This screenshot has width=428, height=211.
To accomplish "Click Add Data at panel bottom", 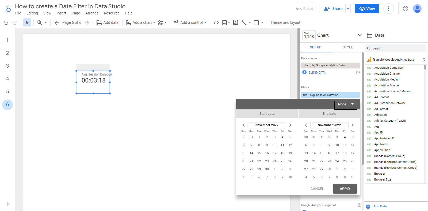I will pyautogui.click(x=380, y=206).
